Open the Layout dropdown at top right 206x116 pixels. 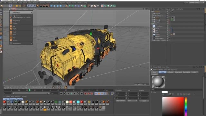click(196, 3)
